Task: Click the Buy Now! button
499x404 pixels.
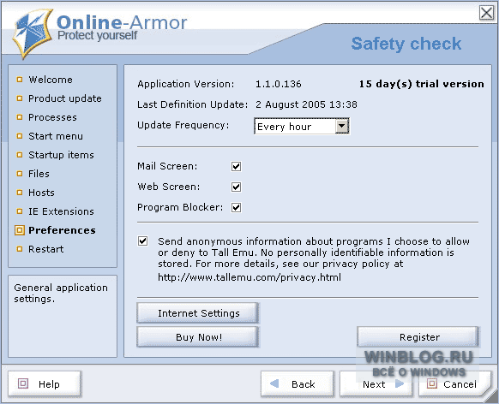Action: click(x=197, y=336)
